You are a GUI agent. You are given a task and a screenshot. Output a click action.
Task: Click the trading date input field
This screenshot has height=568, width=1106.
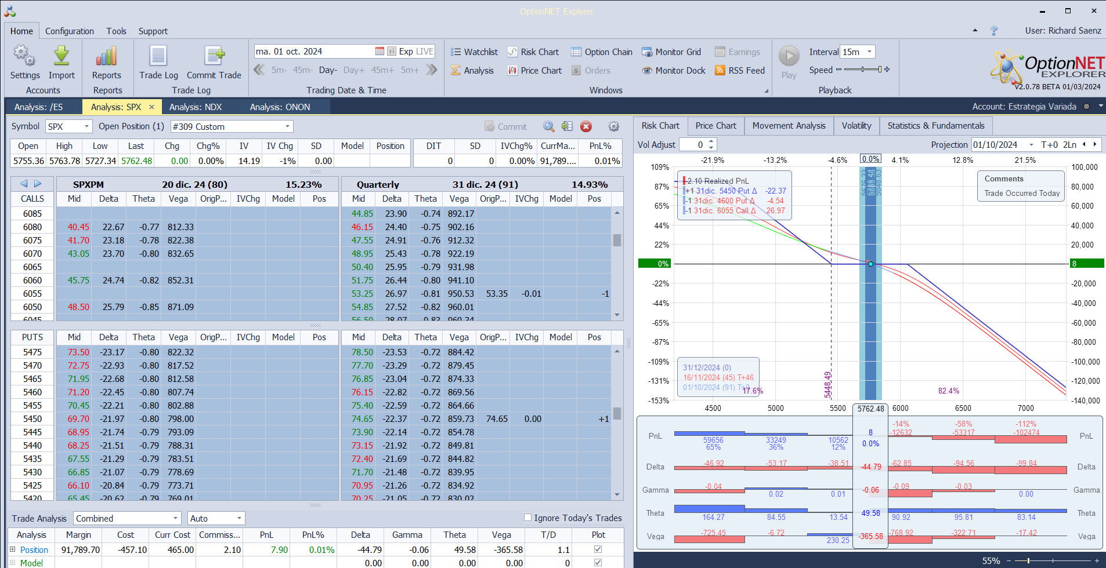tap(313, 51)
